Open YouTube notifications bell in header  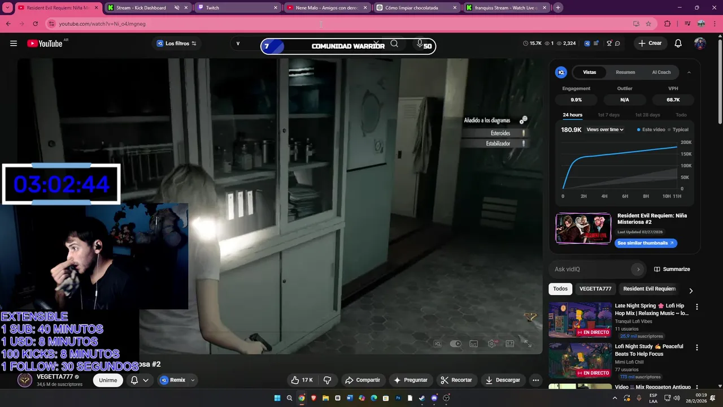[678, 44]
